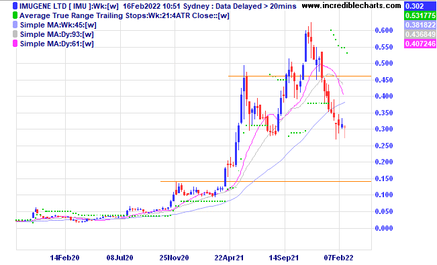The width and height of the screenshot is (437, 265).
Task: Click the tallest blue candle near 0.60 peak
Action: coord(305,46)
